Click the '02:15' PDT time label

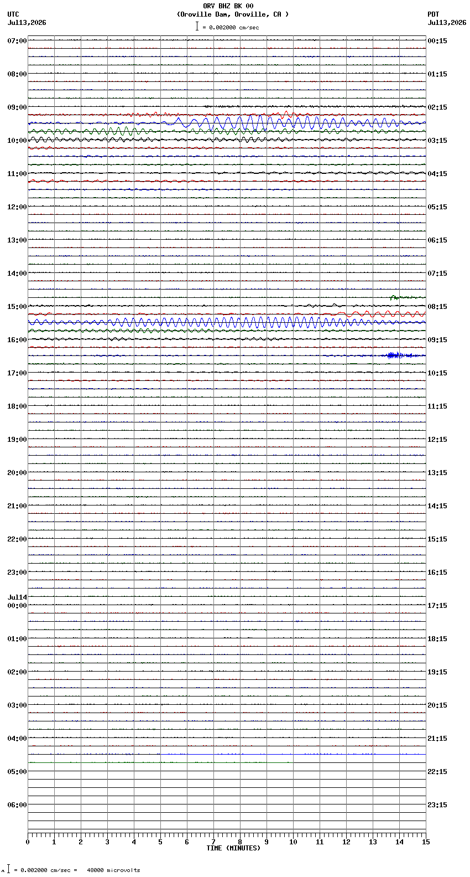(x=437, y=107)
